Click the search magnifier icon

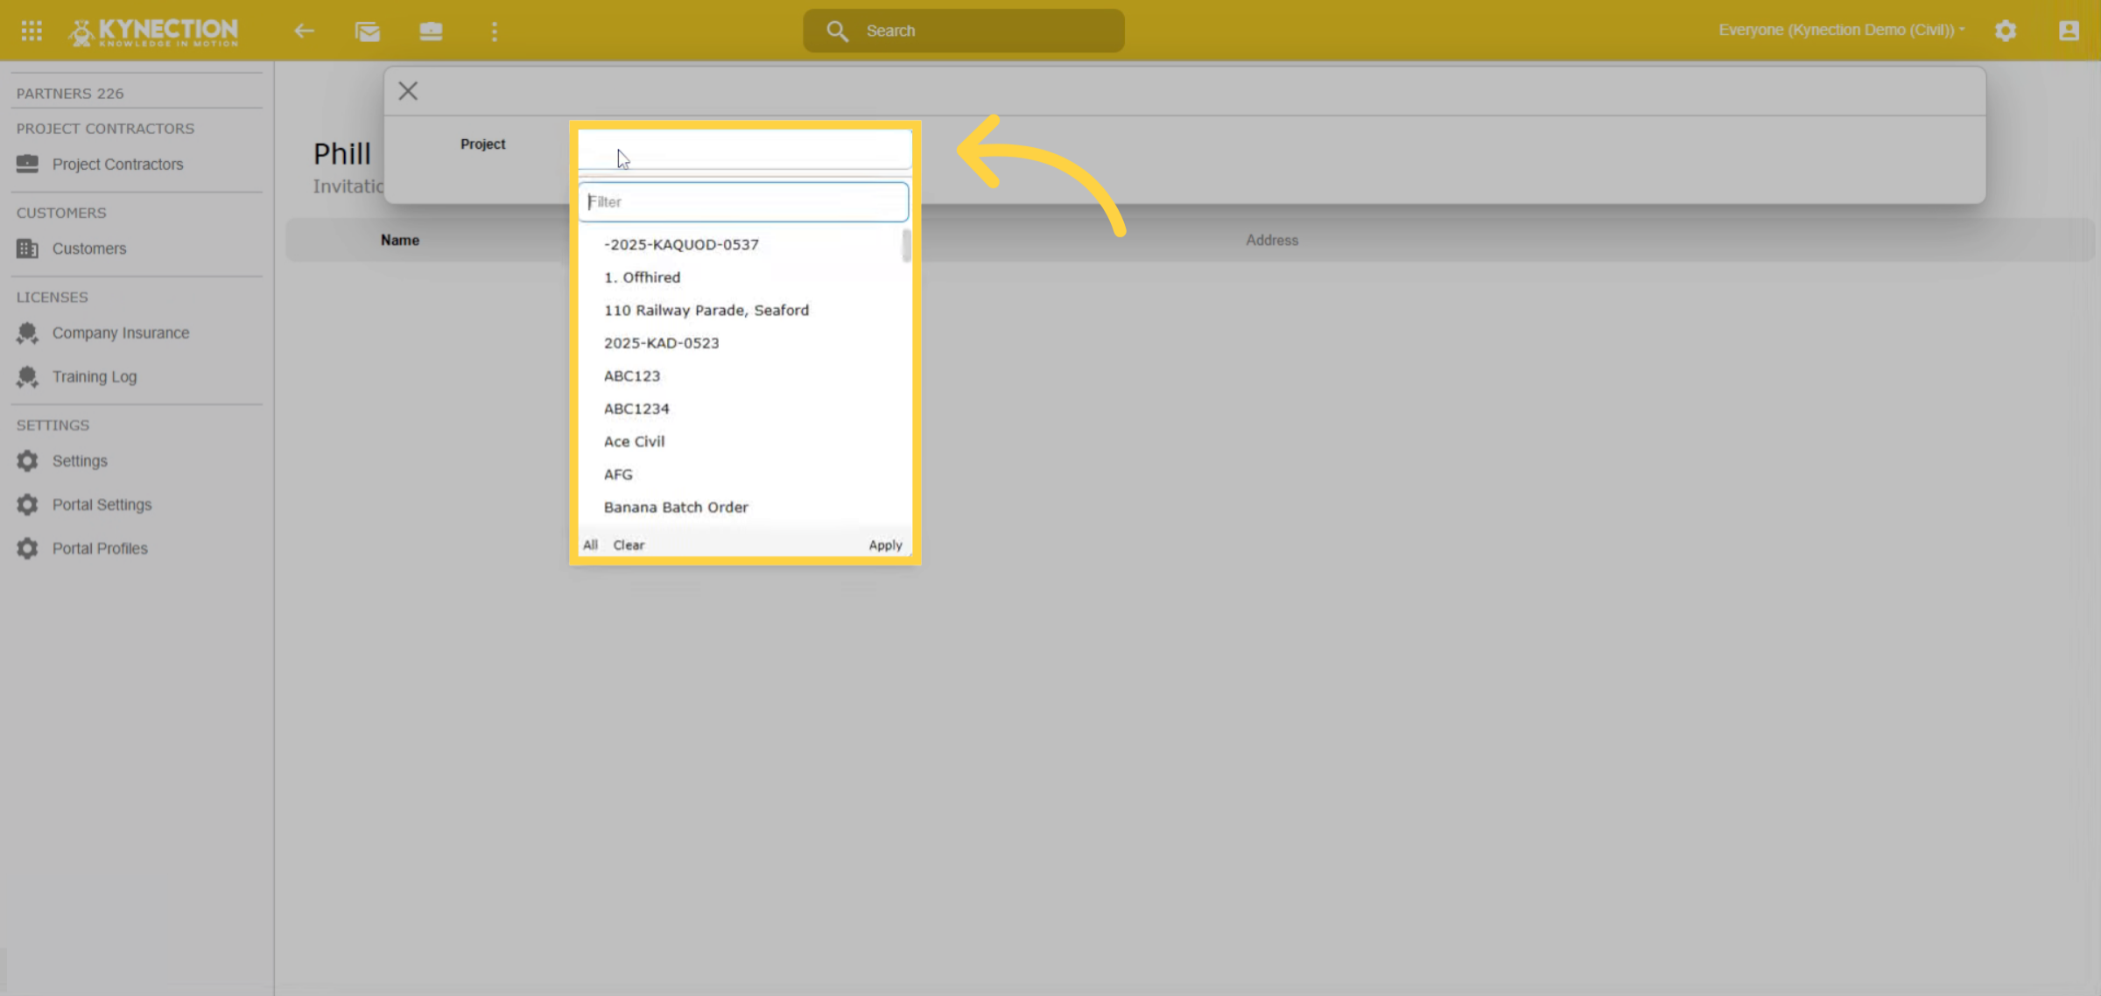click(838, 31)
